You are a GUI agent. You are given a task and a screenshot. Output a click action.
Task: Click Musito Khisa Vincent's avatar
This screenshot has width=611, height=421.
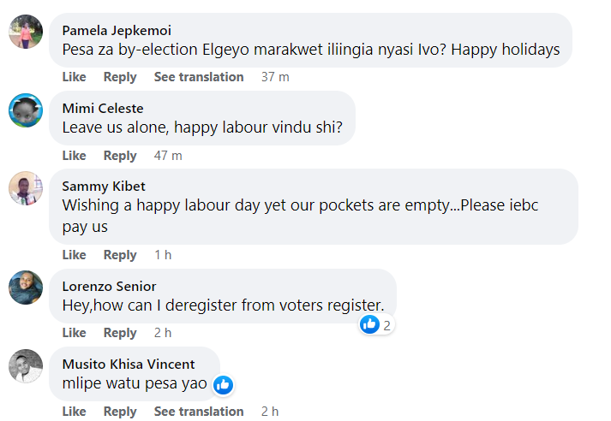coord(26,365)
